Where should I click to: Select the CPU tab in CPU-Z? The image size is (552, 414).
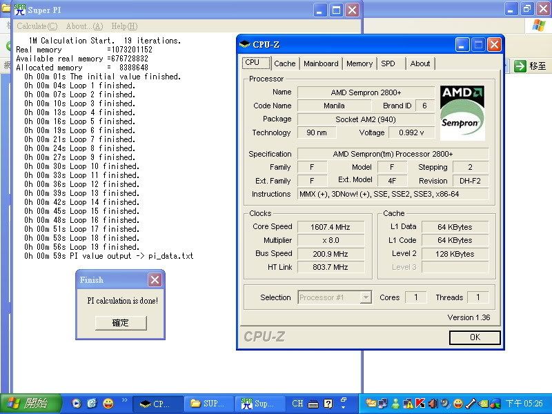coord(256,63)
